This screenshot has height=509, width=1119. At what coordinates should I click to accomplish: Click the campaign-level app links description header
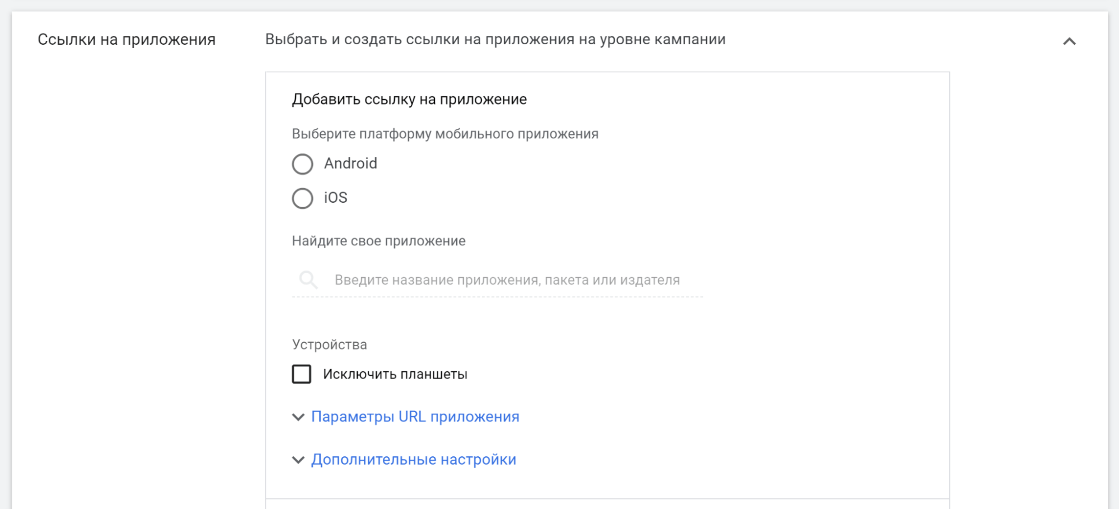pos(495,40)
